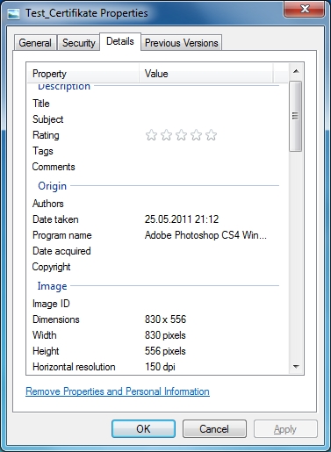
Task: Open the Previous Versions tab
Action: tap(182, 43)
